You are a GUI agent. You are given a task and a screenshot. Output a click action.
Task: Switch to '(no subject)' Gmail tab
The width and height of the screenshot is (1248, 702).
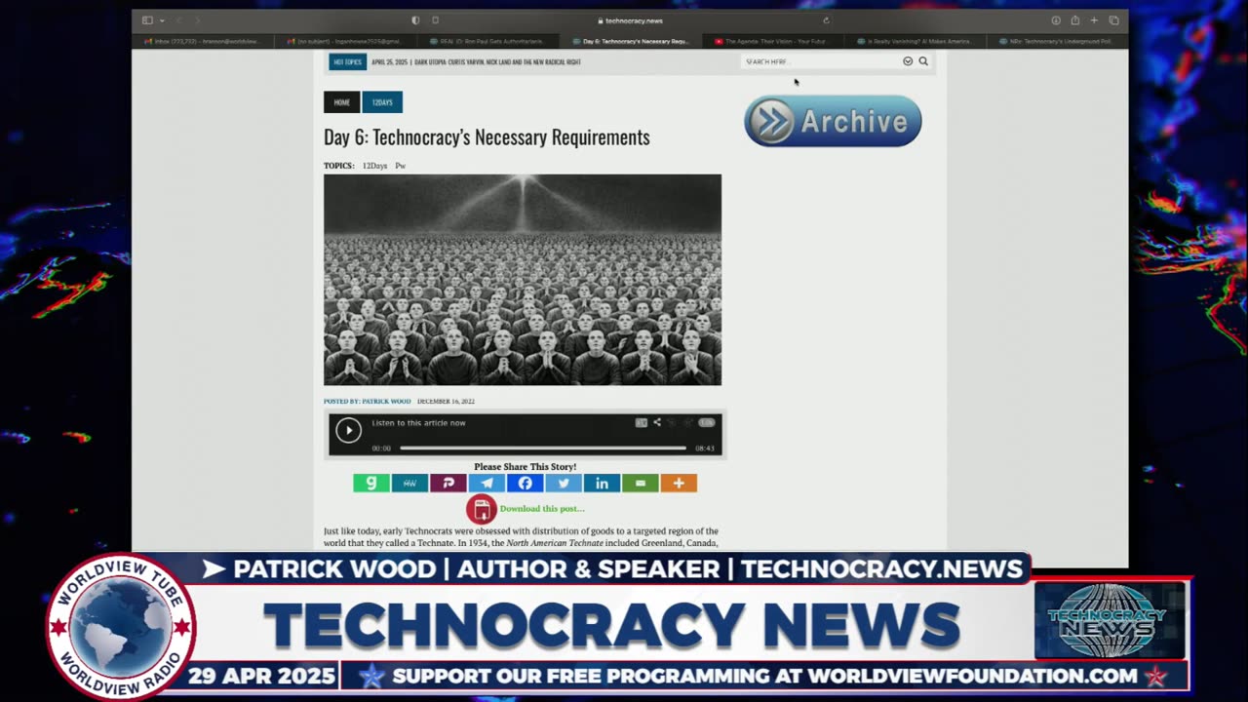click(345, 42)
